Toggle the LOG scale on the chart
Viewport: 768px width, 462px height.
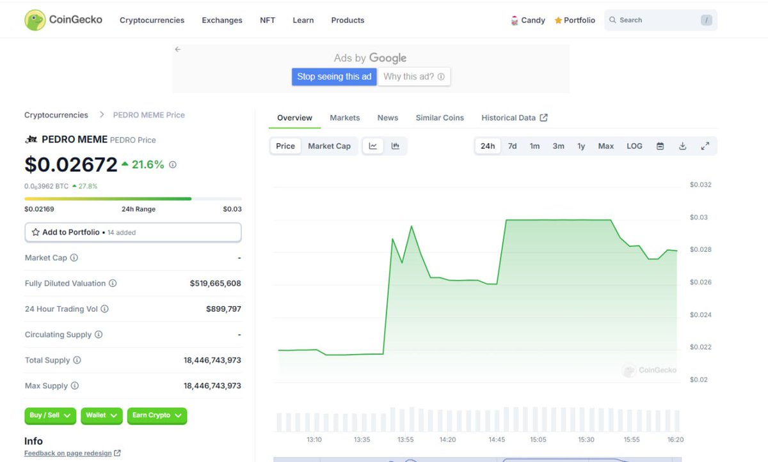[x=634, y=146]
